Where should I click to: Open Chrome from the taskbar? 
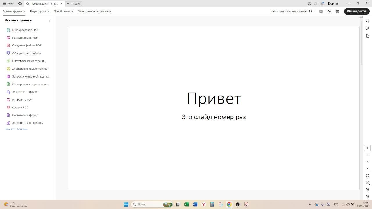coord(229,204)
